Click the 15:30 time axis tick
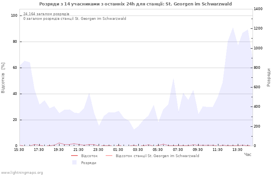272x175 pixels. click(x=19, y=150)
